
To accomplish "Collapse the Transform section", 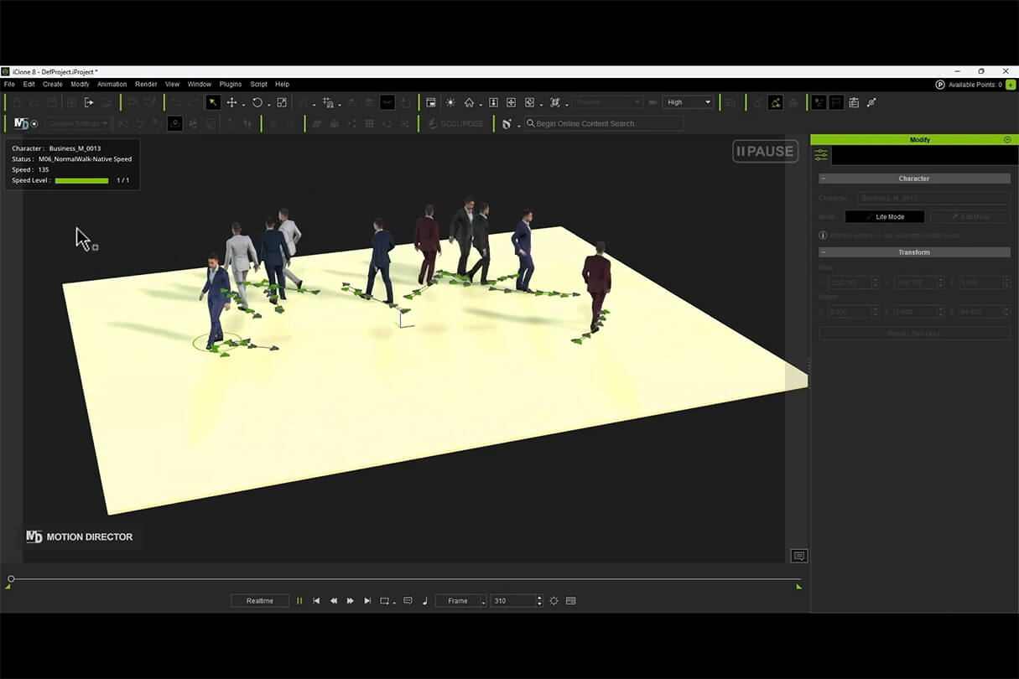I will [x=824, y=252].
